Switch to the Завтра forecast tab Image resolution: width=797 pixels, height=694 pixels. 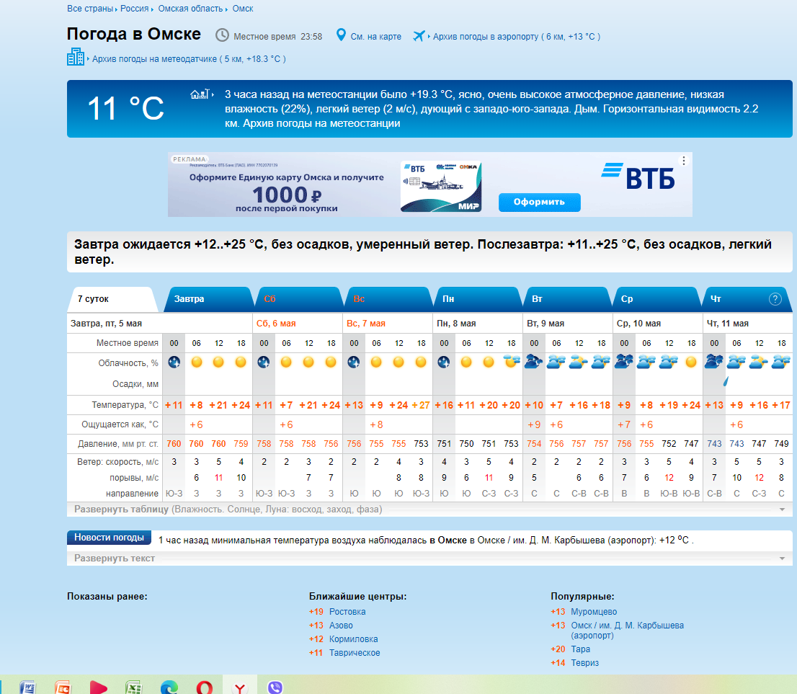click(x=190, y=299)
